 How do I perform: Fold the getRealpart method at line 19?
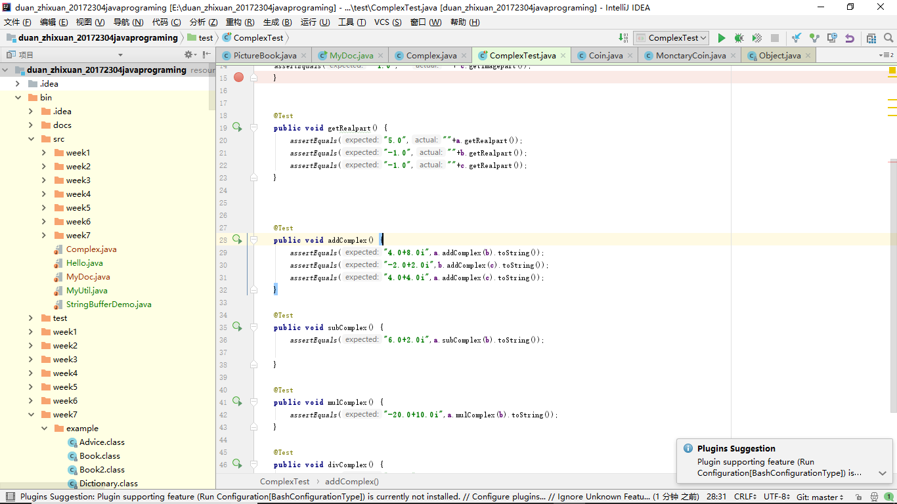tap(254, 128)
